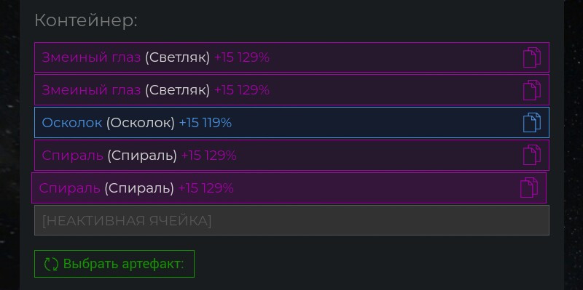The width and height of the screenshot is (583, 290).
Task: Select the blue Осколок artifact row
Action: [x=291, y=122]
